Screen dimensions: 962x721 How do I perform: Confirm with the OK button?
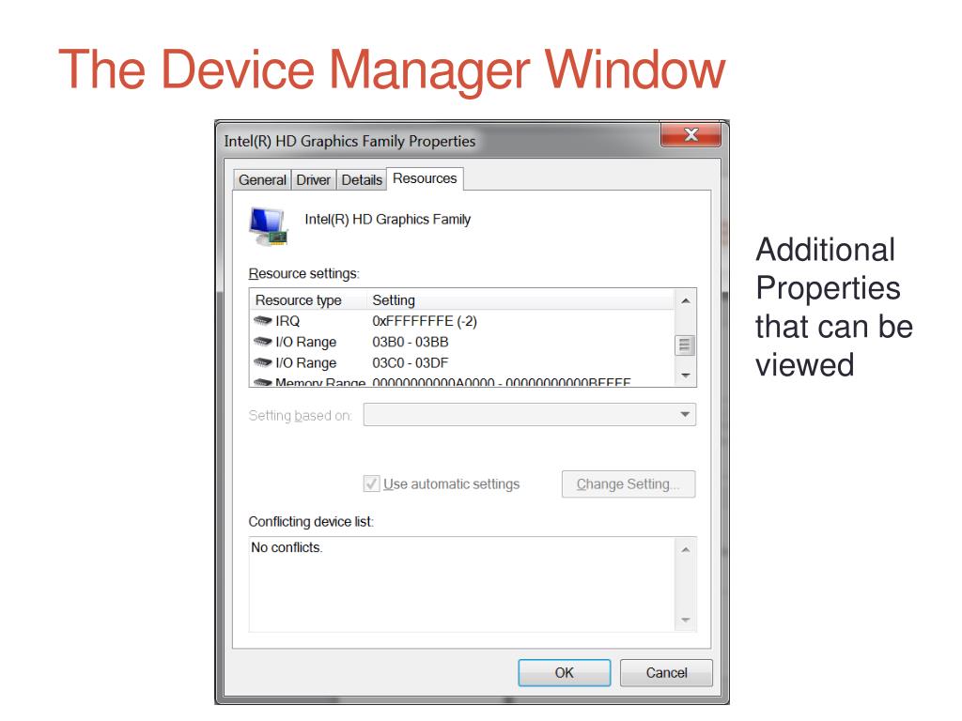[565, 672]
